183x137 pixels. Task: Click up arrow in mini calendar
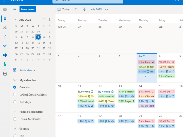(x=44, y=20)
